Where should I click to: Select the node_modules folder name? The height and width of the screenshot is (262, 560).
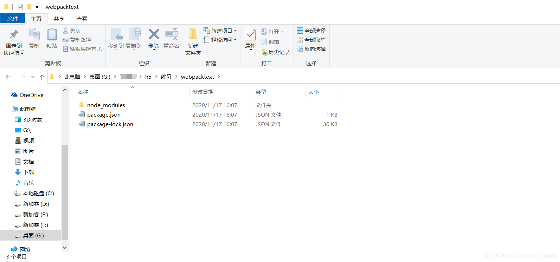(106, 105)
